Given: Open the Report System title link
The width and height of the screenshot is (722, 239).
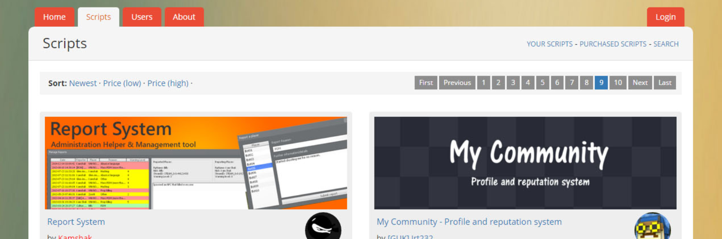Looking at the screenshot, I should tap(76, 222).
